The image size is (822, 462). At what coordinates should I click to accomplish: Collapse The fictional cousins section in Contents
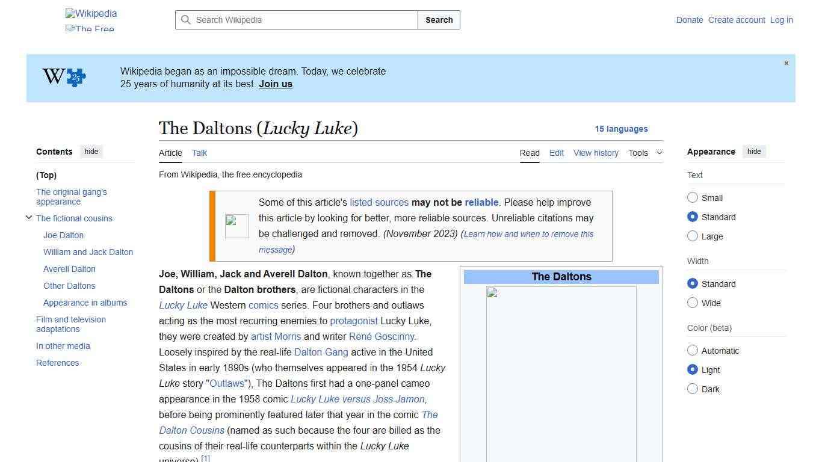[x=29, y=218]
